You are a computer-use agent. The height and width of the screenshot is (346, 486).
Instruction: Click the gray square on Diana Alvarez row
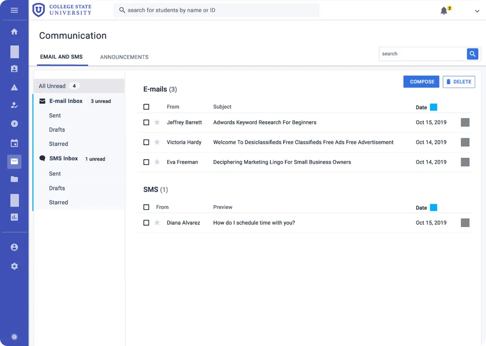(x=465, y=223)
